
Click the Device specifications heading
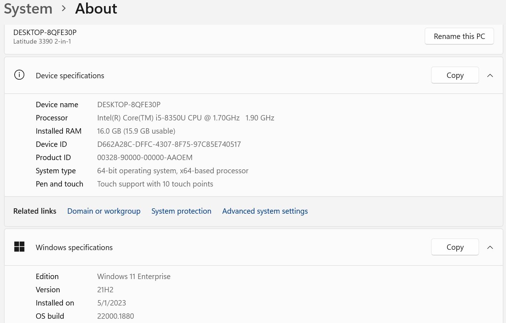pos(70,76)
